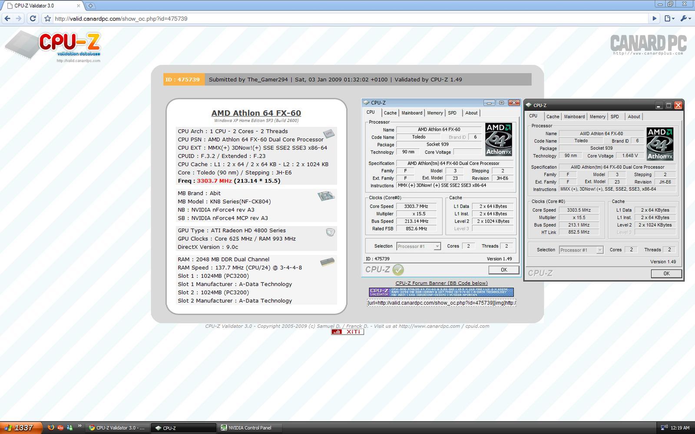Open the Mainboard tab in webpage CPU-Z screenshot
This screenshot has width=695, height=434.
(x=412, y=113)
